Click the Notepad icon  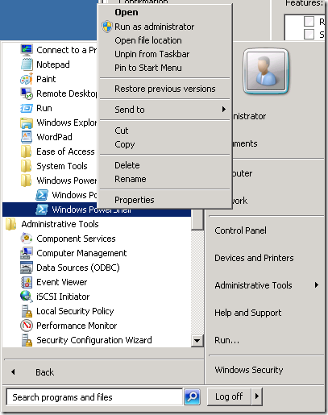pyautogui.click(x=27, y=64)
